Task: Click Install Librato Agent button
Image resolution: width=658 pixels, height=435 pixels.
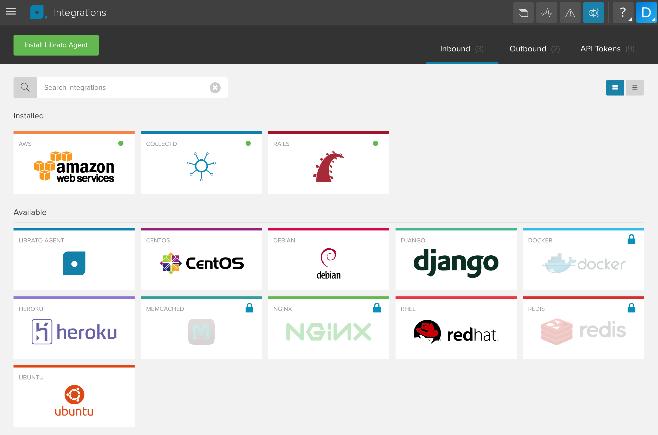Action: point(56,45)
